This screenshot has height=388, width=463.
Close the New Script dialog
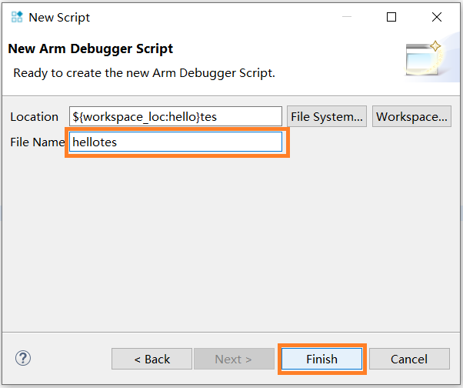[x=436, y=17]
